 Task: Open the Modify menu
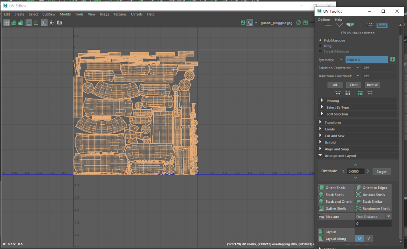65,14
